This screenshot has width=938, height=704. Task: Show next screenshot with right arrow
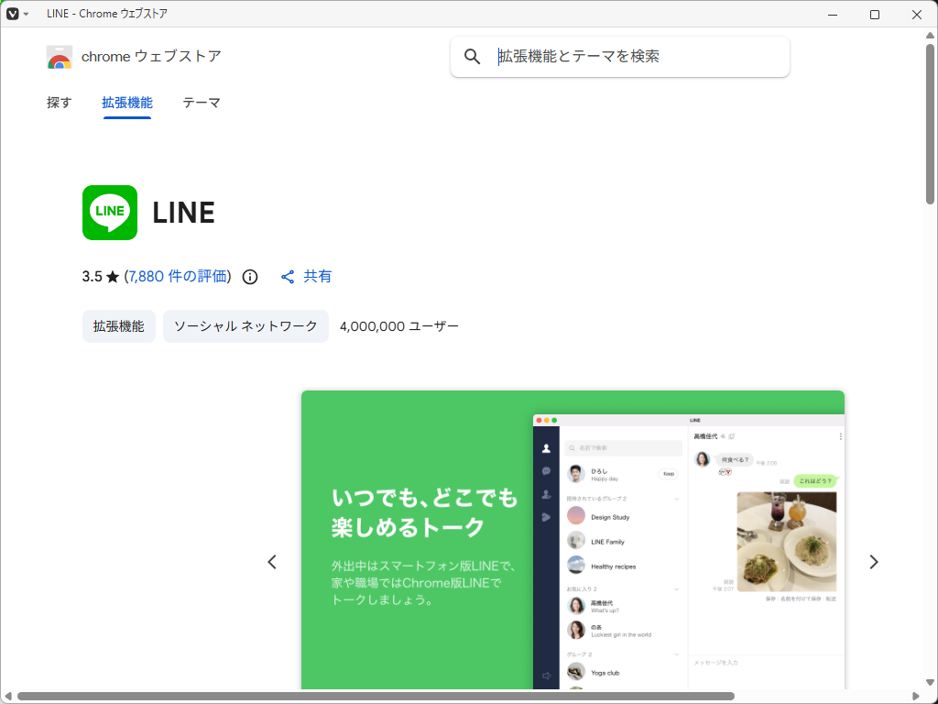click(x=873, y=562)
